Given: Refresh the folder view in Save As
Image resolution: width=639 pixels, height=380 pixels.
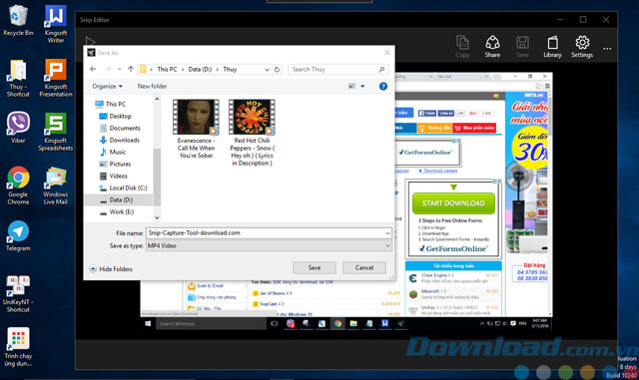Looking at the screenshot, I should pyautogui.click(x=277, y=69).
